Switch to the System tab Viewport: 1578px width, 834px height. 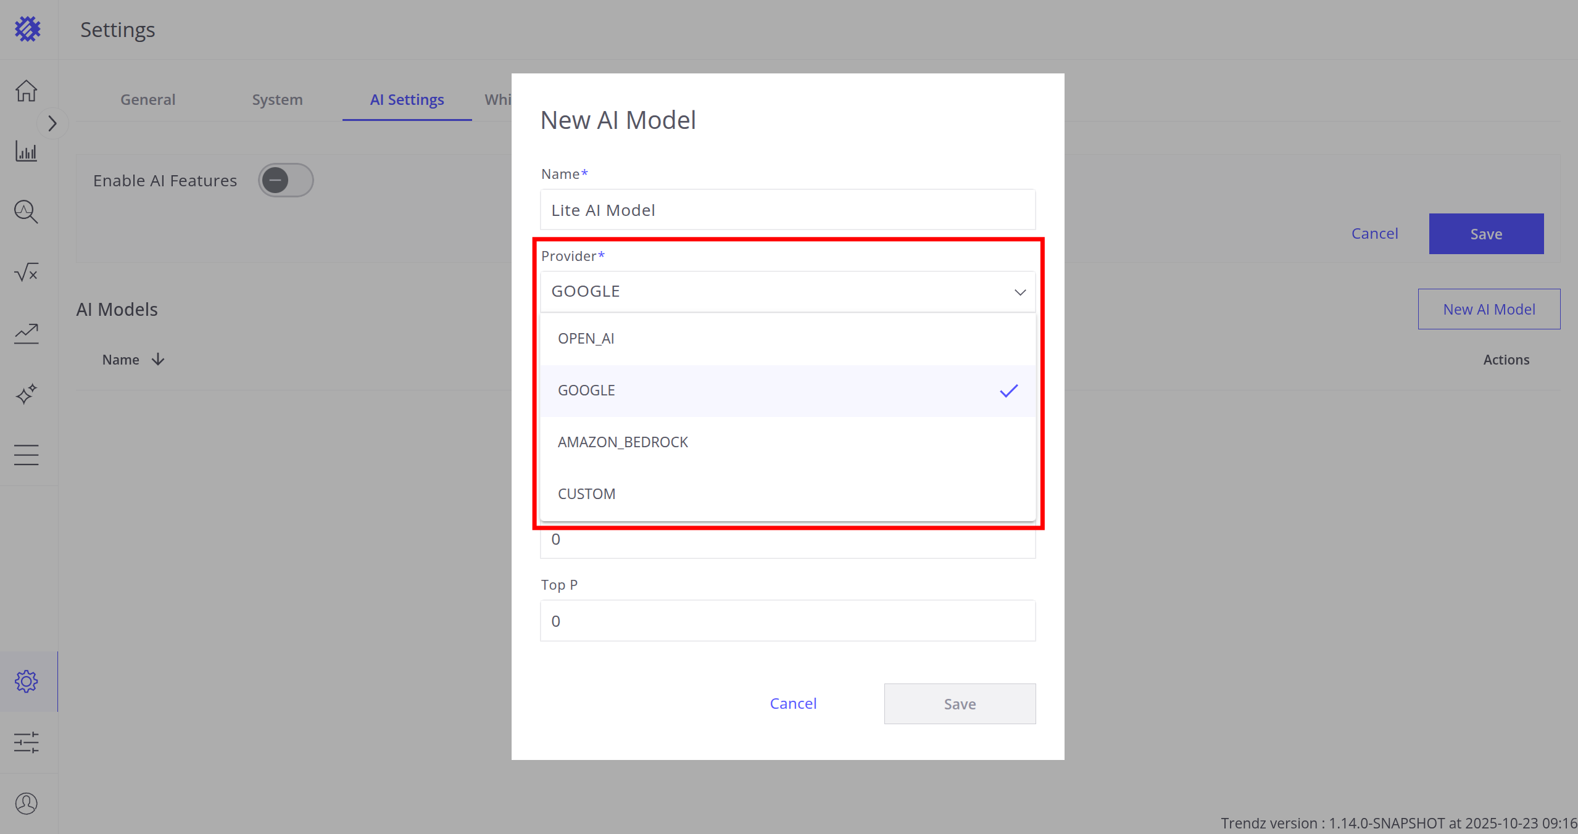[277, 100]
